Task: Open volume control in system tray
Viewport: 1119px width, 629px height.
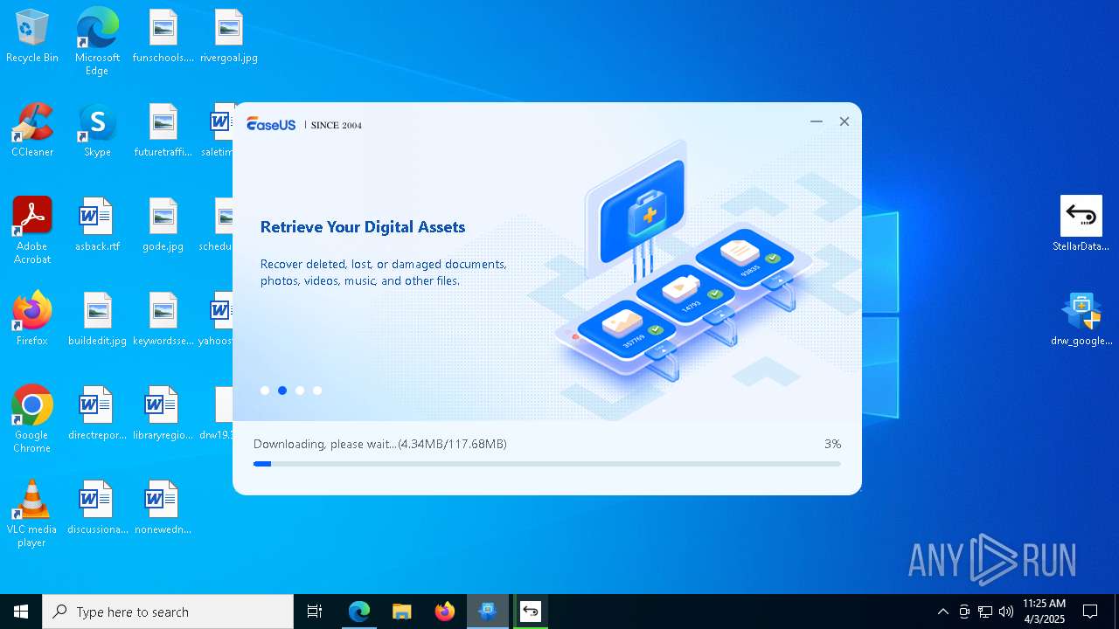Action: [1006, 612]
